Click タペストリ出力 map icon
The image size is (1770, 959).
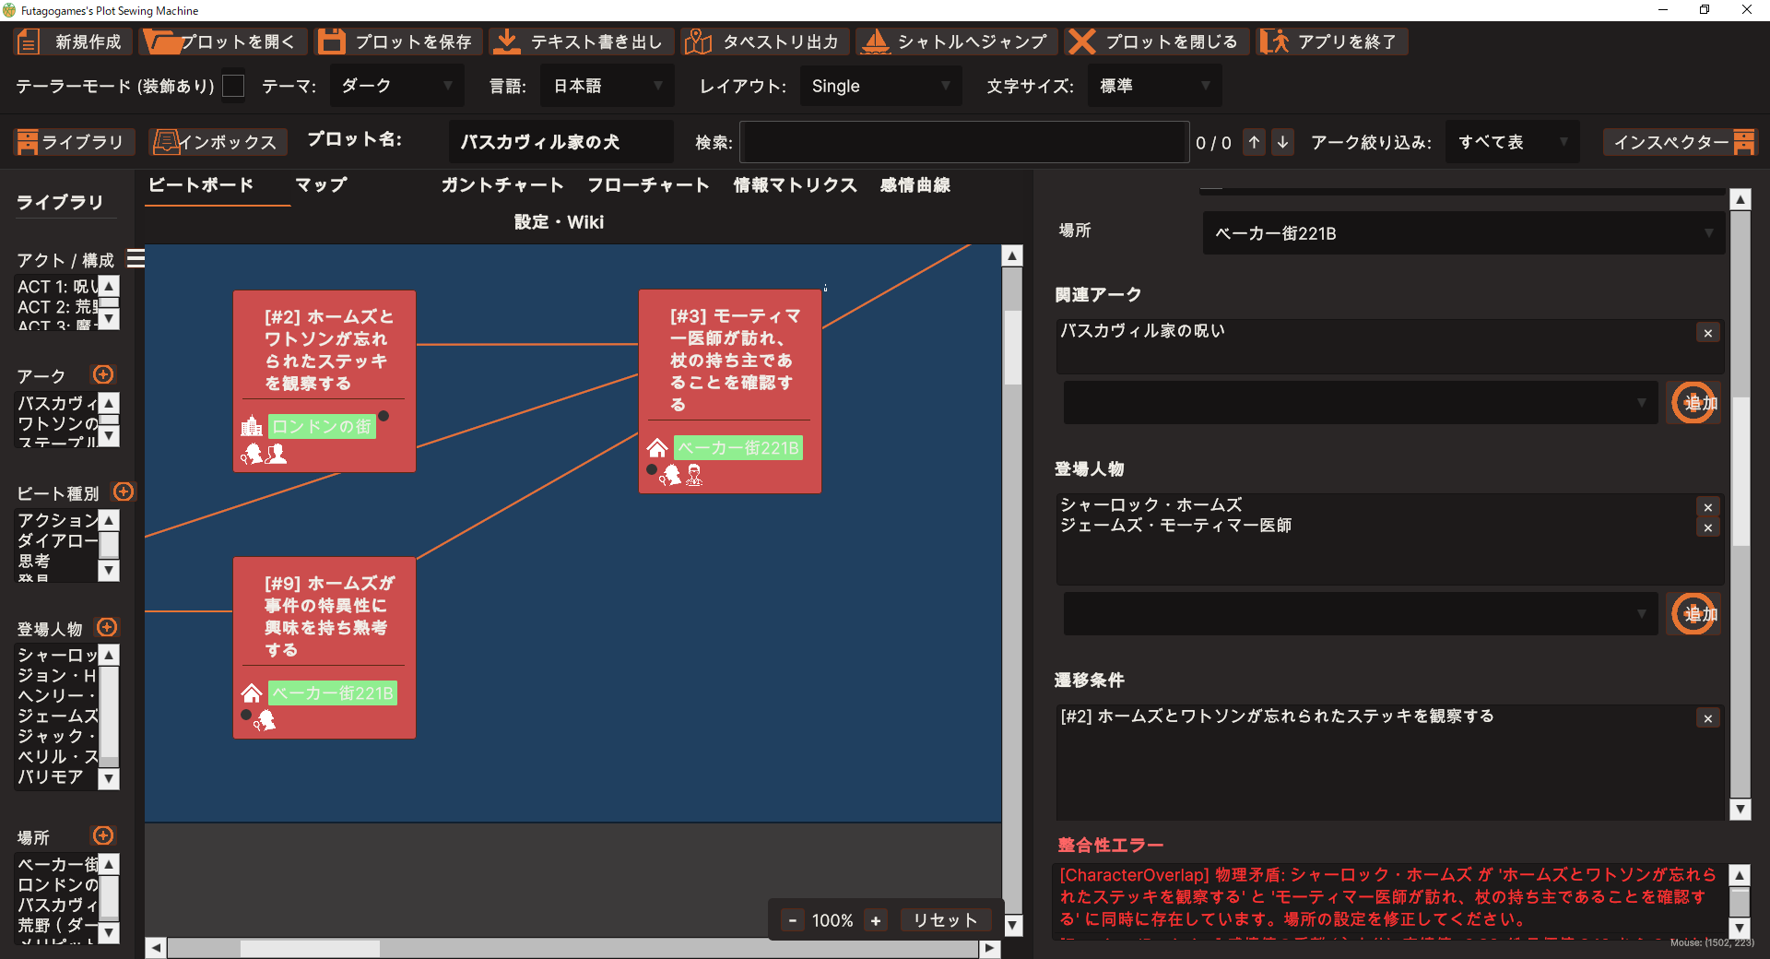point(698,41)
